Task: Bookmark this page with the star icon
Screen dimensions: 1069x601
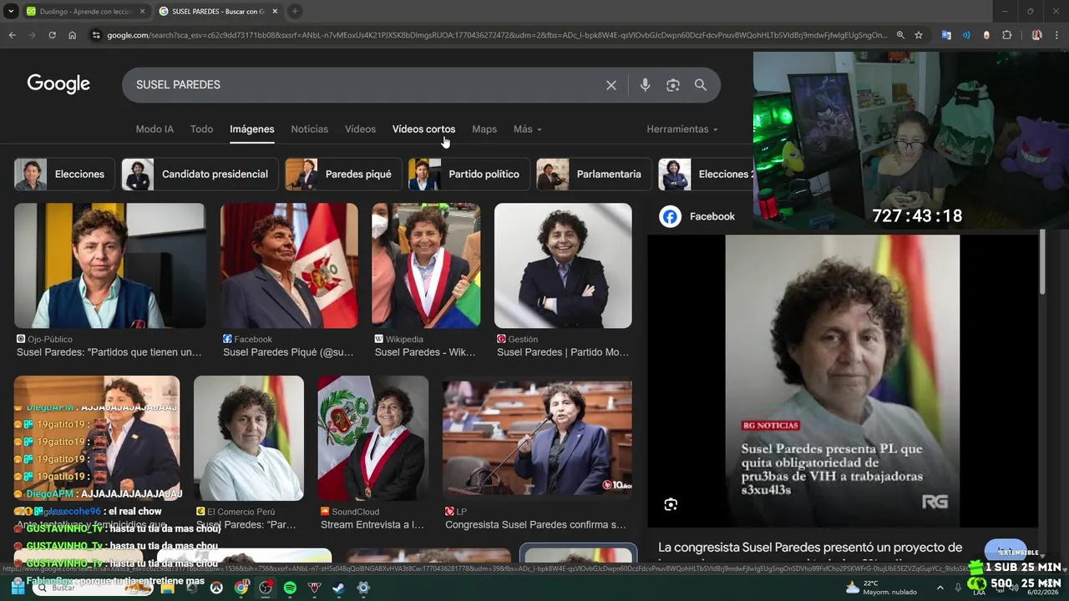Action: tap(919, 35)
